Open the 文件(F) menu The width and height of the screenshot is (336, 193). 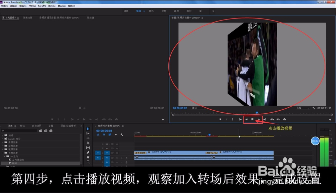tap(4, 6)
